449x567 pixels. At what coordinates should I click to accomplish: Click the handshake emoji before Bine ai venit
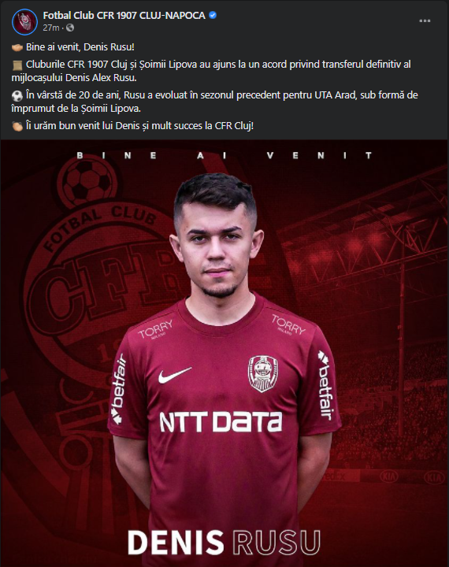[17, 47]
